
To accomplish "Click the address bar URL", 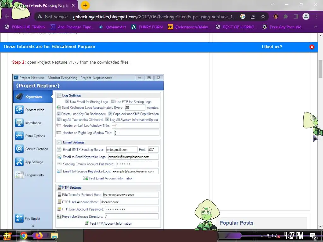I will point(154,17).
